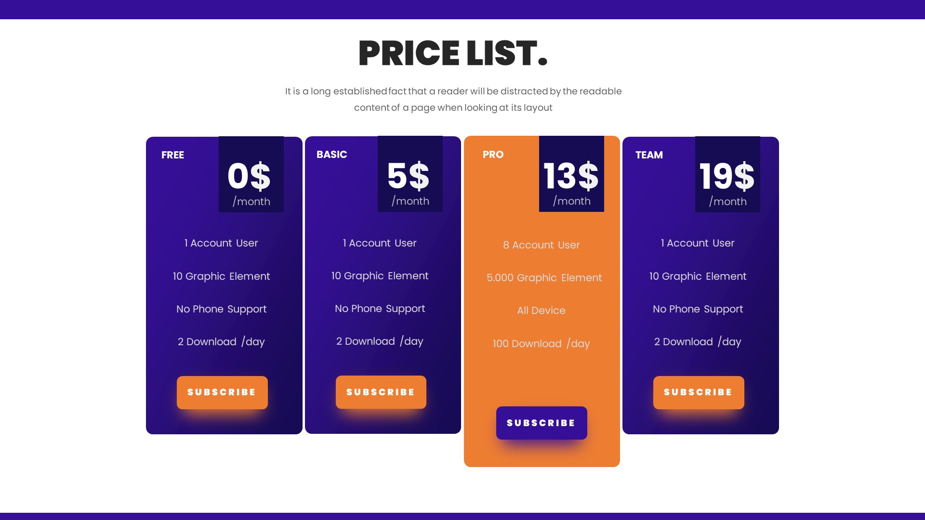Select the BASIC plan header label

pos(331,155)
